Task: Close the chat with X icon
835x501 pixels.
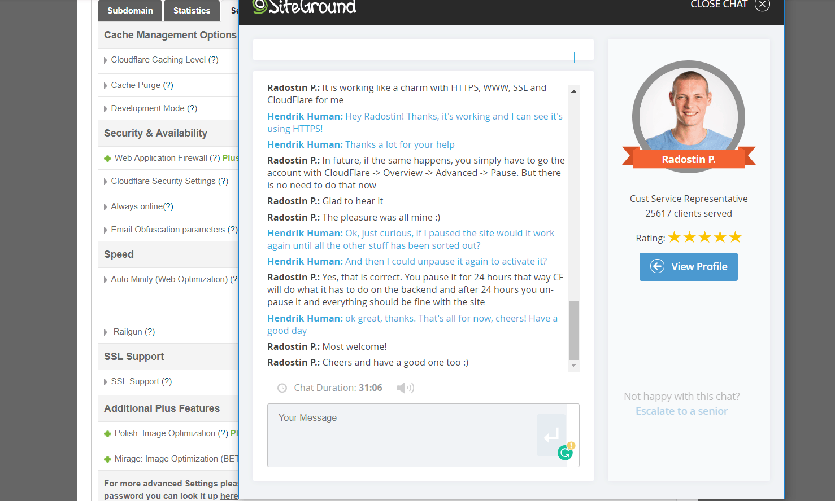Action: click(762, 5)
